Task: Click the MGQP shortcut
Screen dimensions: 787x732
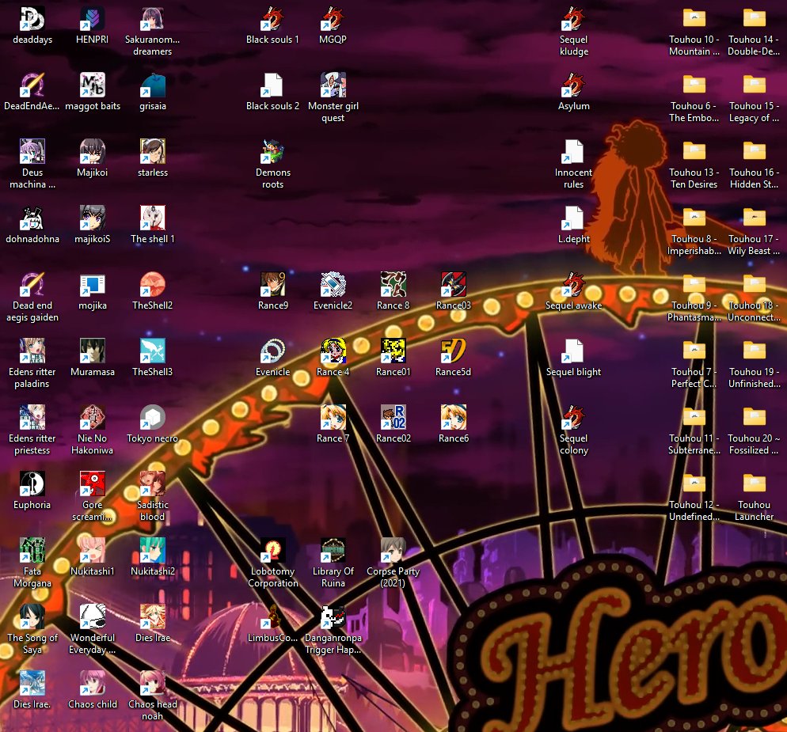Action: 333,19
